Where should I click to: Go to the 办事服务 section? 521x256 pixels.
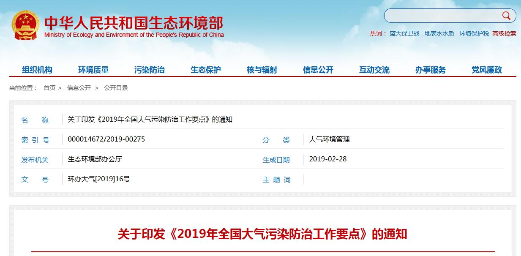(x=431, y=70)
